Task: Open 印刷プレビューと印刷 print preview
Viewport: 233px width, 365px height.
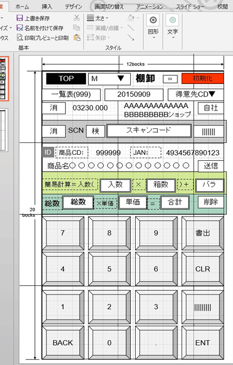Action: pyautogui.click(x=43, y=38)
